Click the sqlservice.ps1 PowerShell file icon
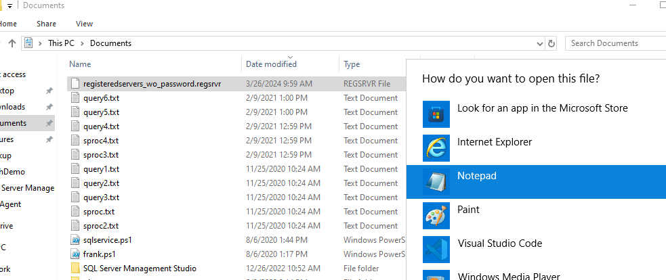Screen dimensions: 666x280 [76, 240]
